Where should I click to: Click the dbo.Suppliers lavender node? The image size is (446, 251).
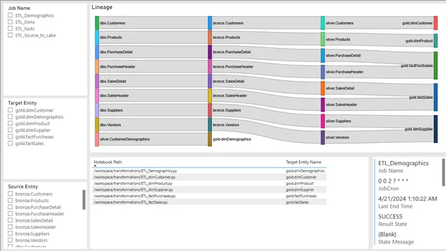pos(97,110)
